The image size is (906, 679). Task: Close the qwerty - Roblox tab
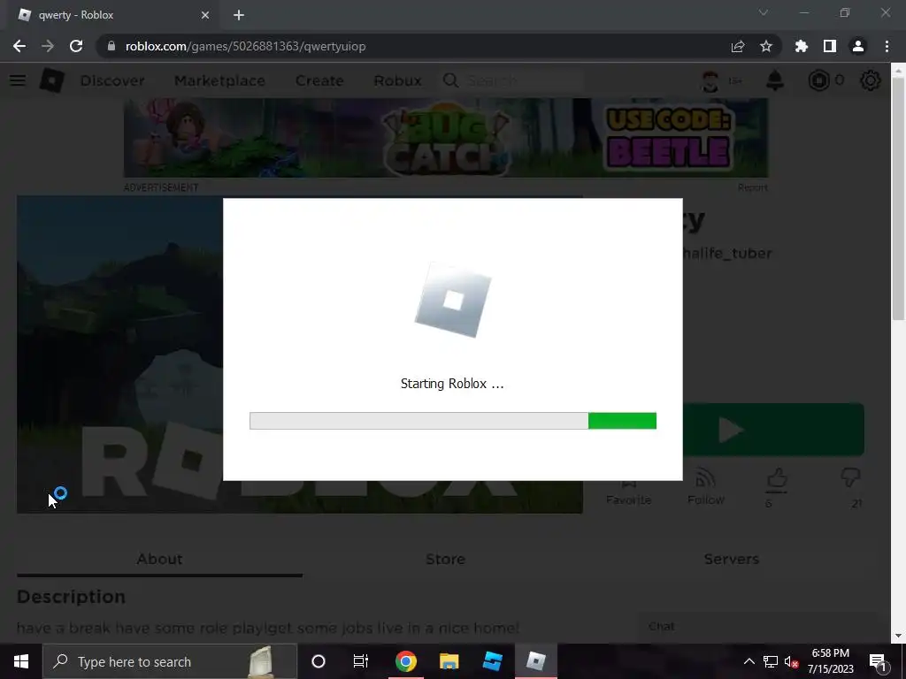(x=205, y=15)
